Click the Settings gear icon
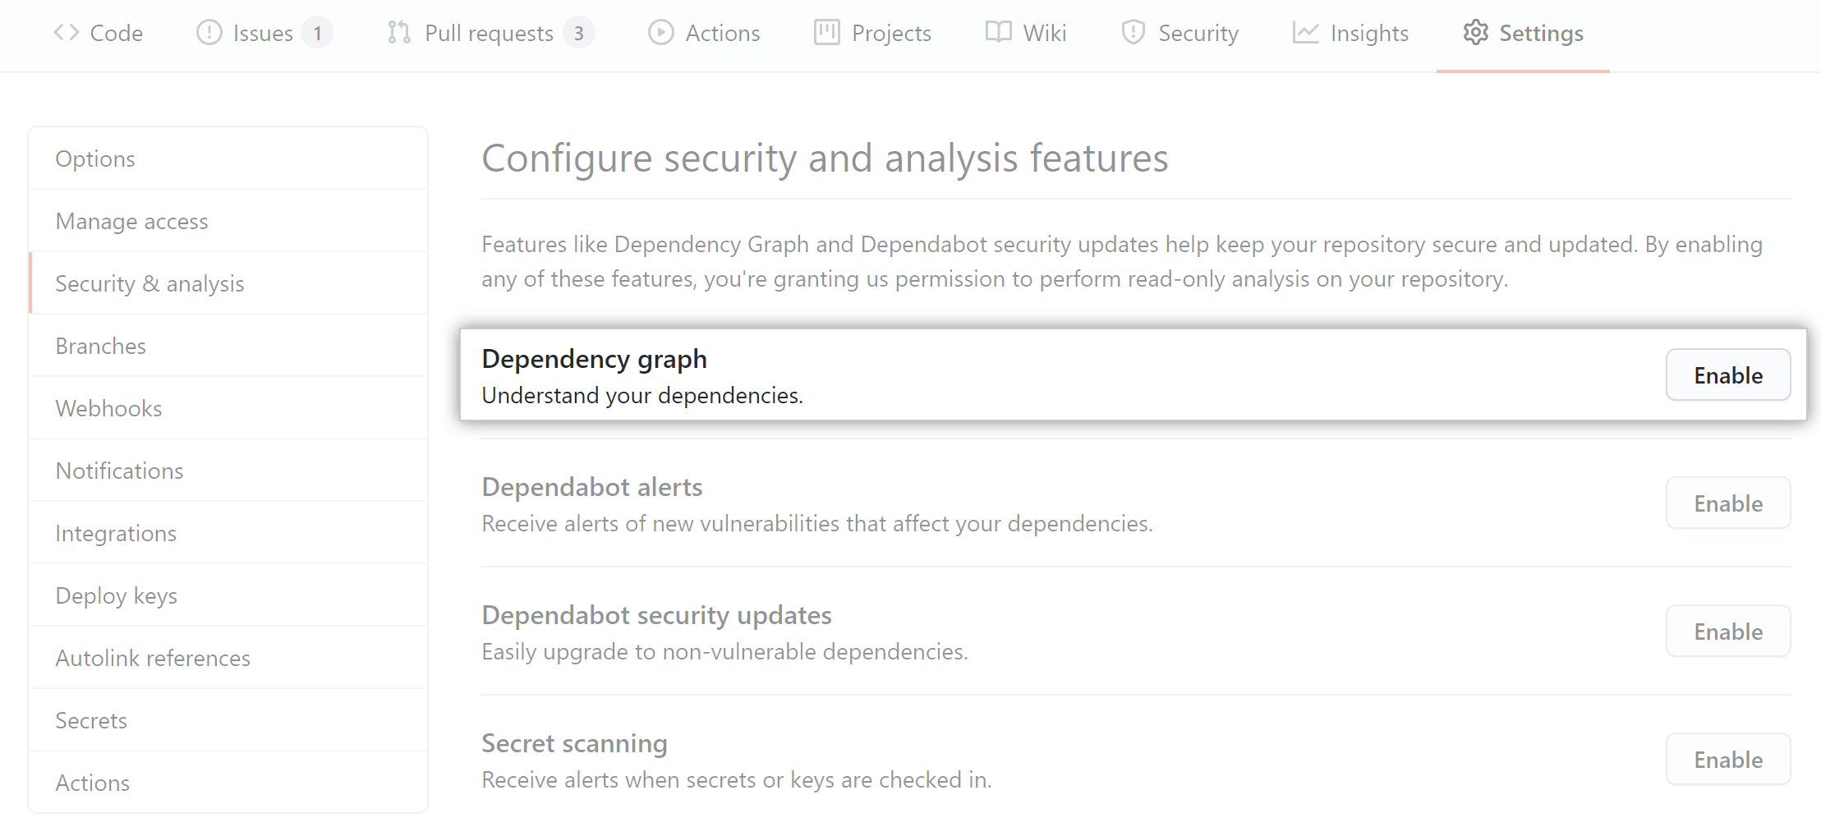 pyautogui.click(x=1475, y=33)
